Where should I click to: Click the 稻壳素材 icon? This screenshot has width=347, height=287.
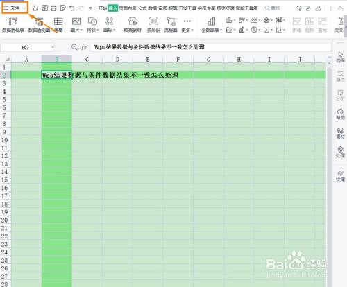pyautogui.click(x=133, y=25)
